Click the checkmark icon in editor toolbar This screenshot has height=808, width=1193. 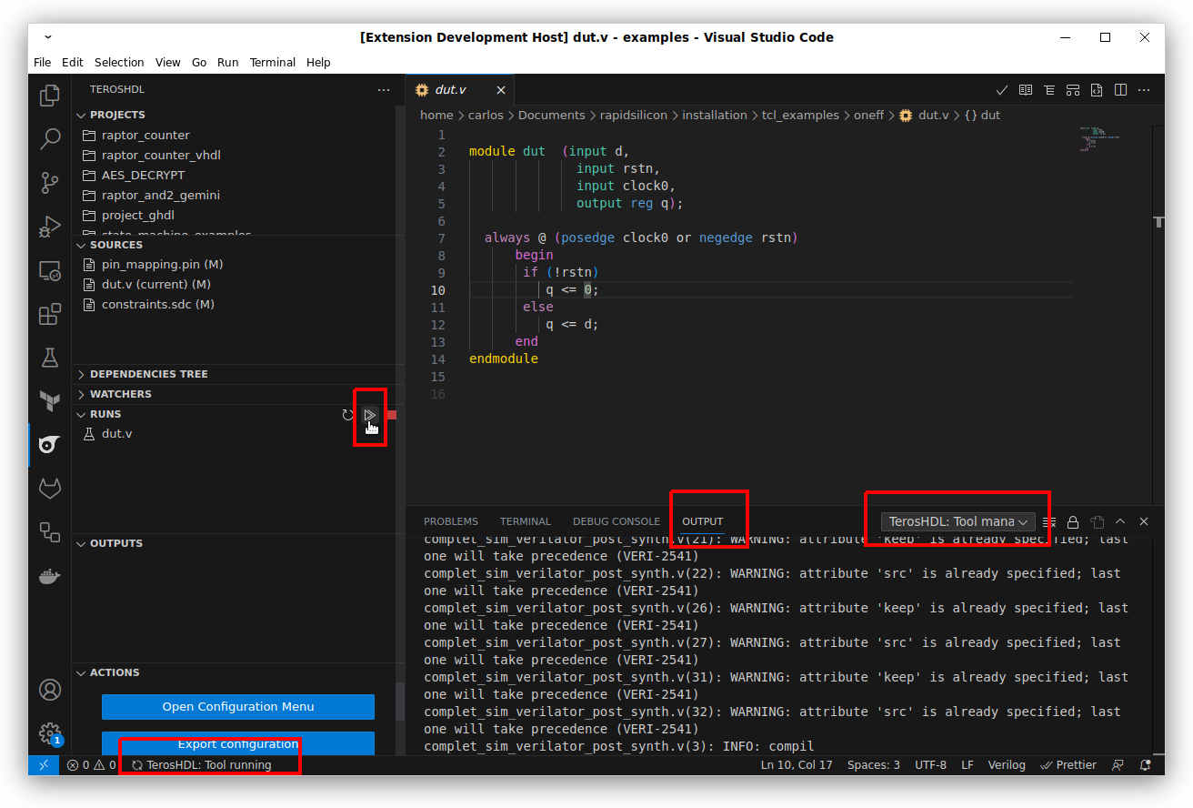click(1002, 90)
